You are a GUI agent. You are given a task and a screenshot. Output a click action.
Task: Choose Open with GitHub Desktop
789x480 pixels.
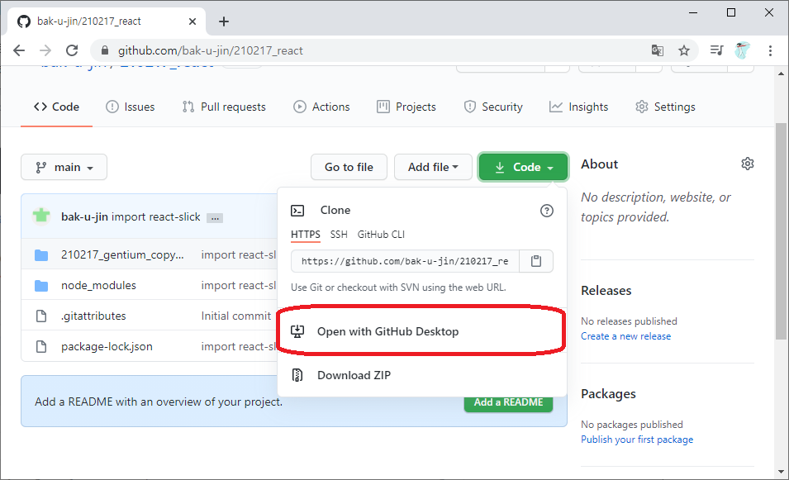point(421,331)
